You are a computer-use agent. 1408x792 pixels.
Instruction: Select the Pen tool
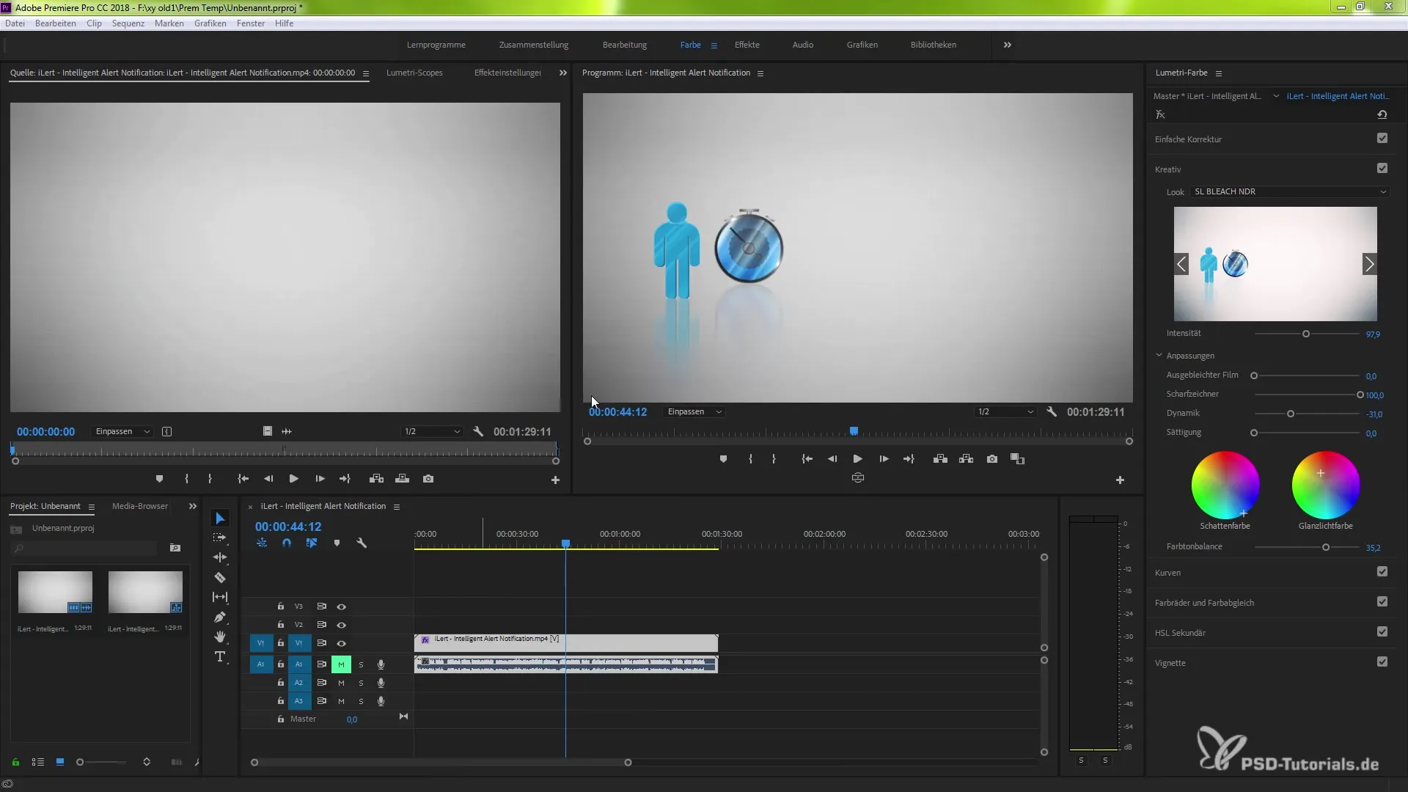(220, 617)
